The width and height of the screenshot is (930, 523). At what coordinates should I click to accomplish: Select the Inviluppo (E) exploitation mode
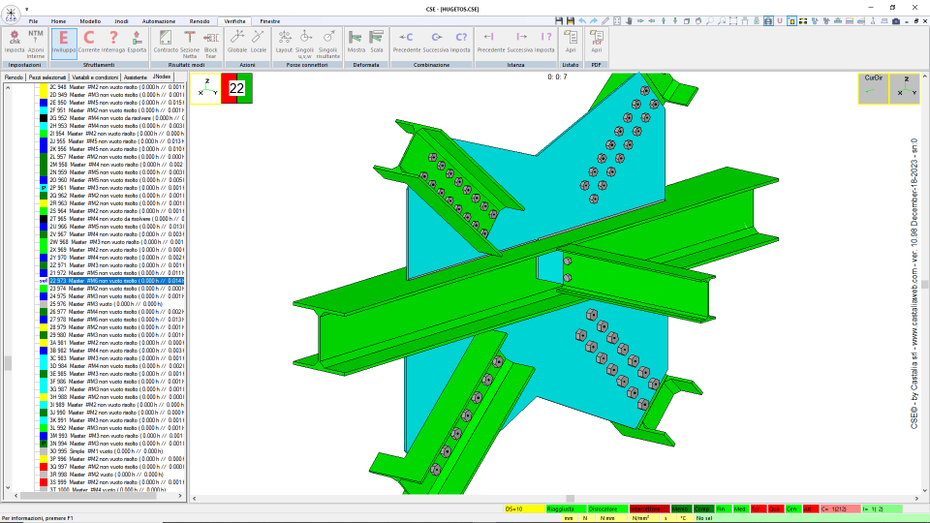tap(64, 42)
